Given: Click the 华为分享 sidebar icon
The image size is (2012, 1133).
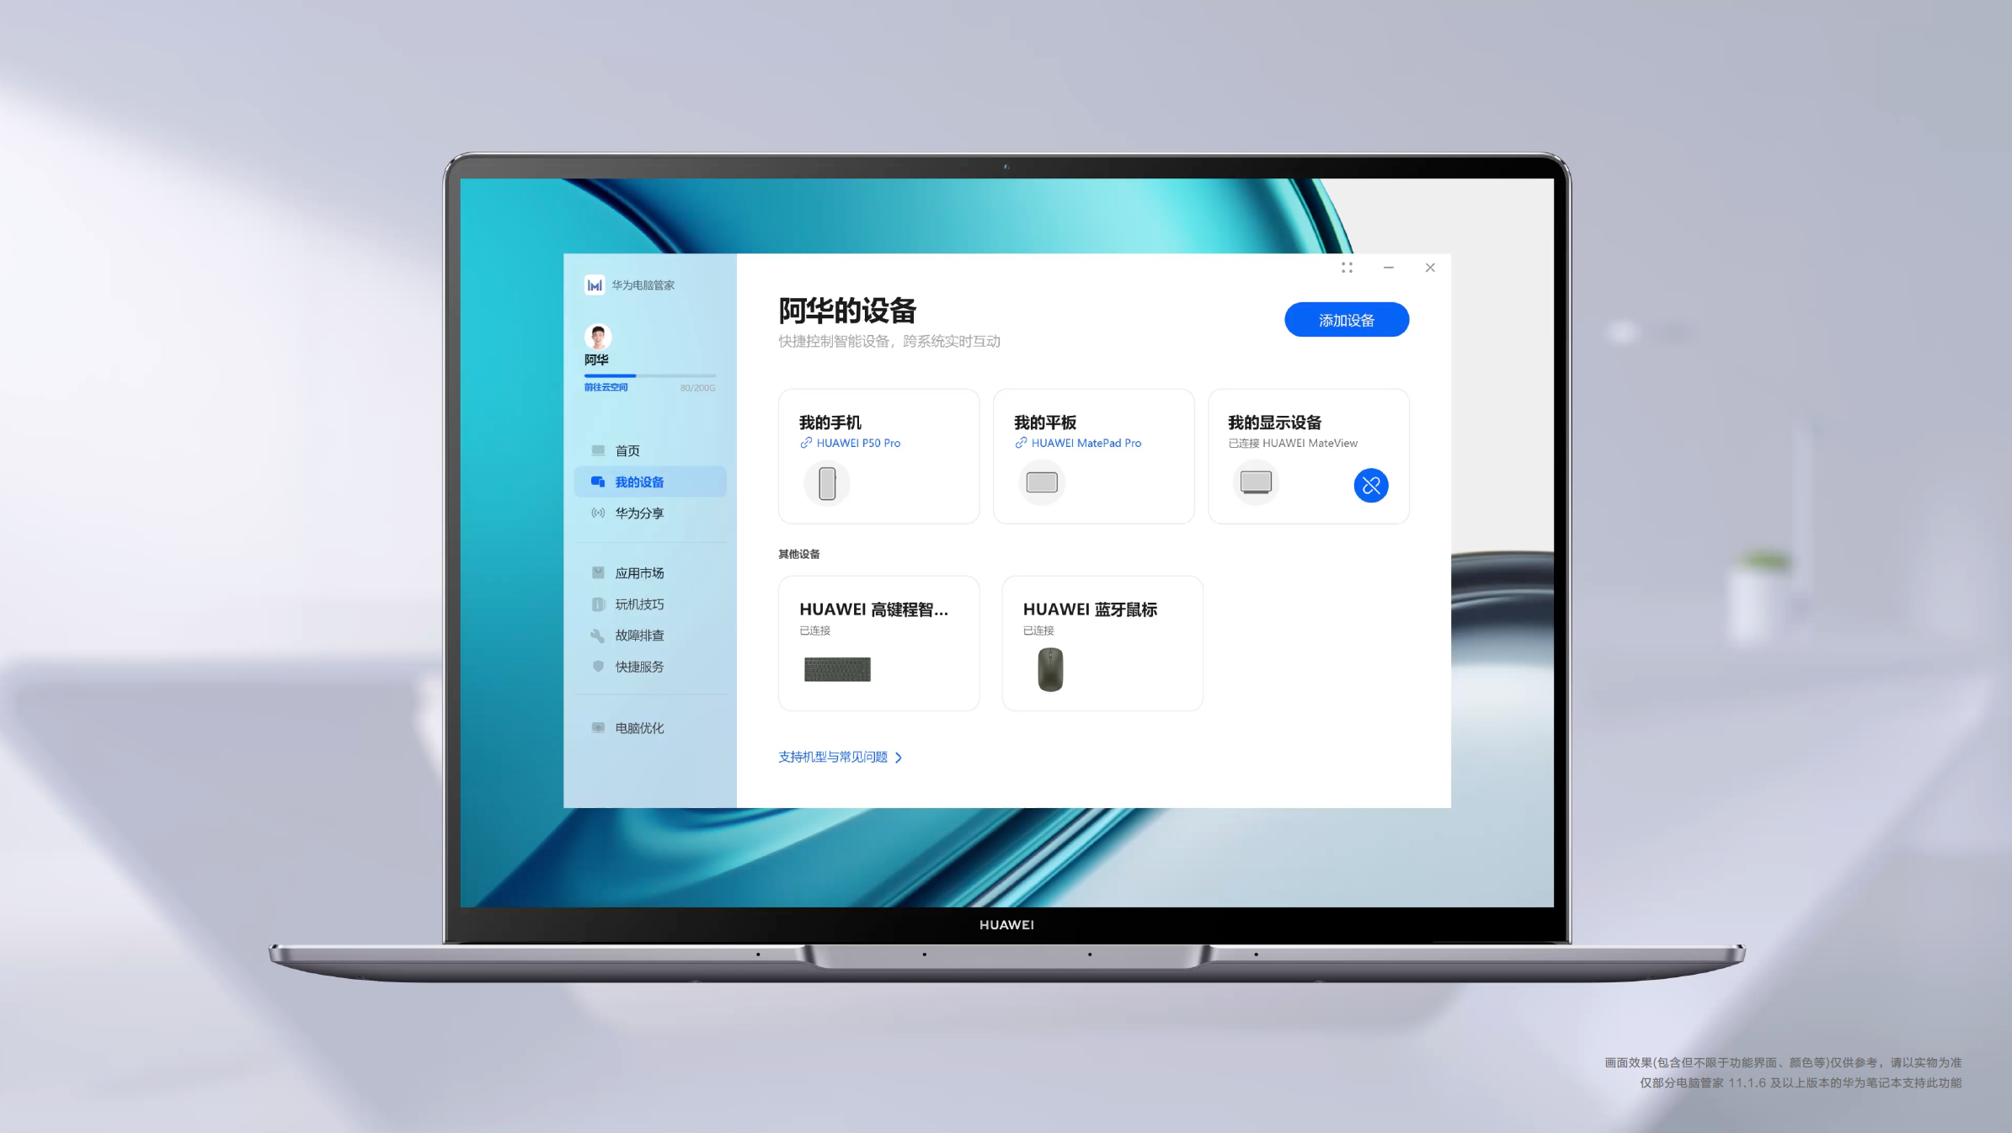Looking at the screenshot, I should (x=597, y=513).
